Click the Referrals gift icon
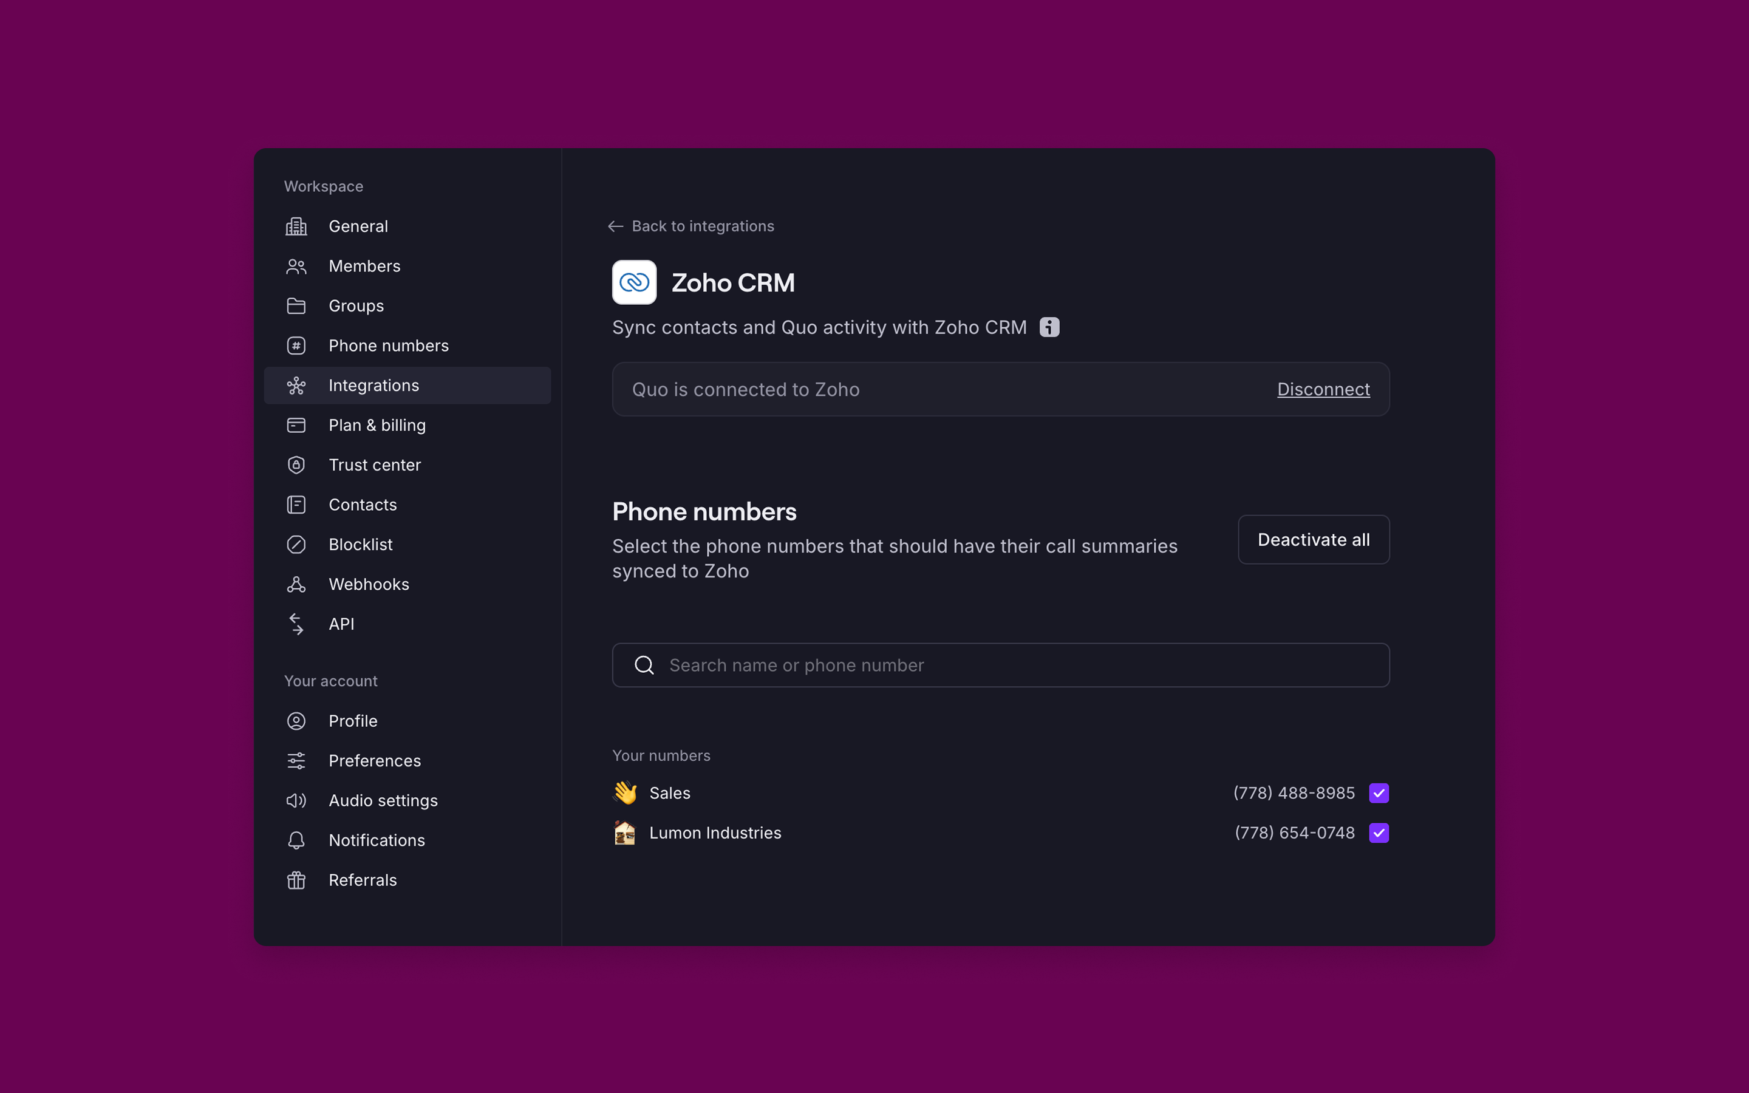This screenshot has width=1749, height=1093. tap(296, 880)
